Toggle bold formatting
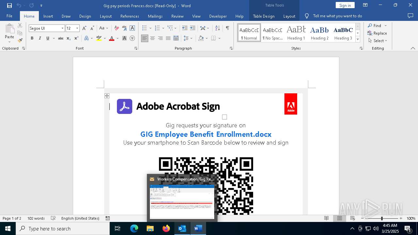 point(32,38)
